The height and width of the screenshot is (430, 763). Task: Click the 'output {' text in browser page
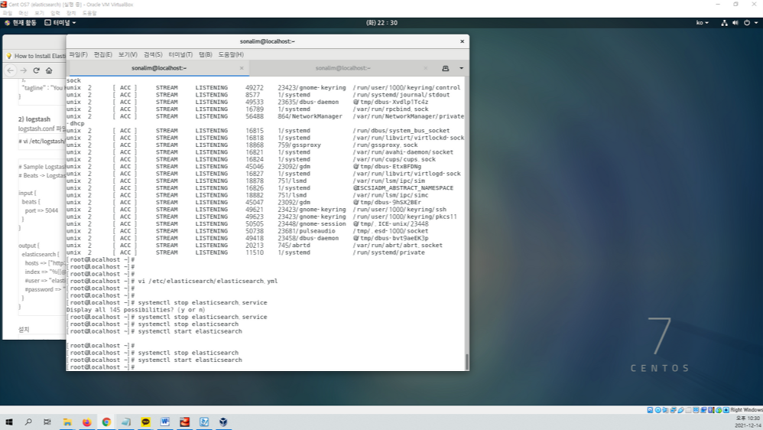[29, 246]
